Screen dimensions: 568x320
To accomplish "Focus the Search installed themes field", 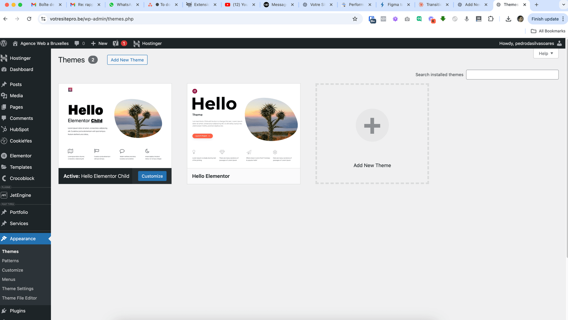I will 512,74.
